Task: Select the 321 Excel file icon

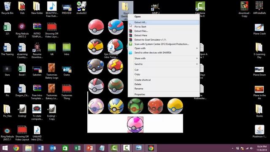Action: (7, 29)
